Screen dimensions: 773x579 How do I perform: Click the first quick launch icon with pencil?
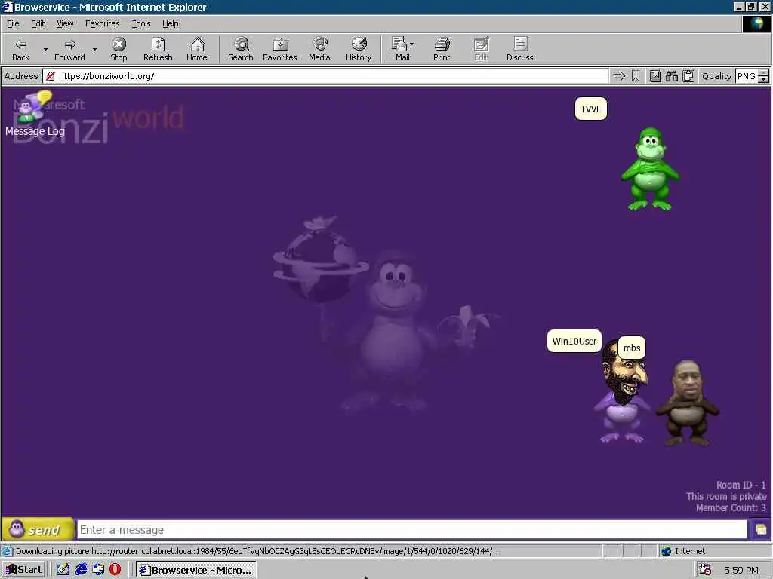pyautogui.click(x=63, y=570)
